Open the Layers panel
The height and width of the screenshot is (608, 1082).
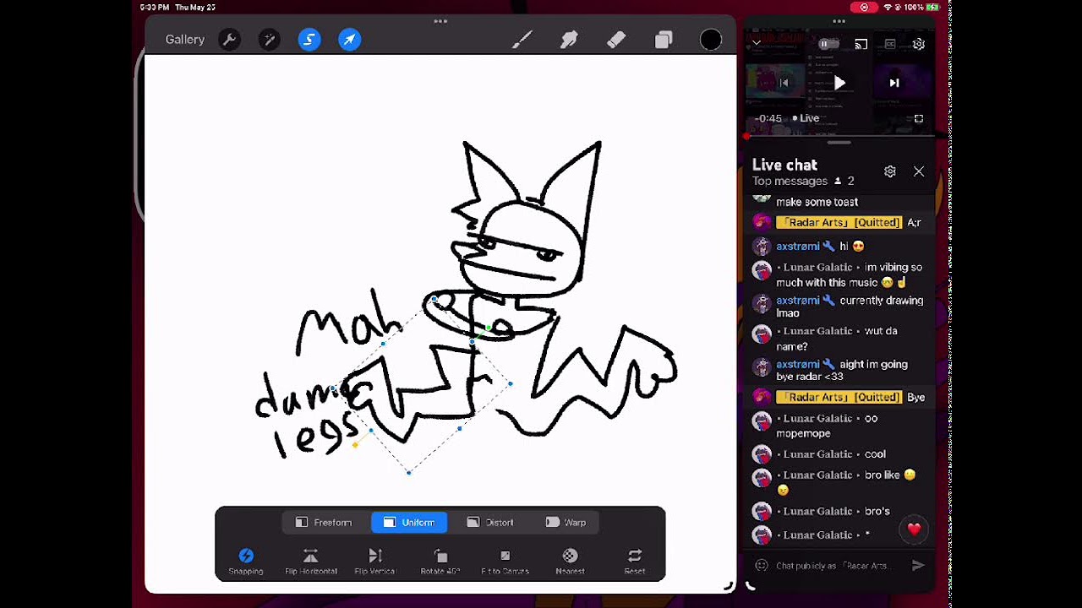pyautogui.click(x=664, y=40)
